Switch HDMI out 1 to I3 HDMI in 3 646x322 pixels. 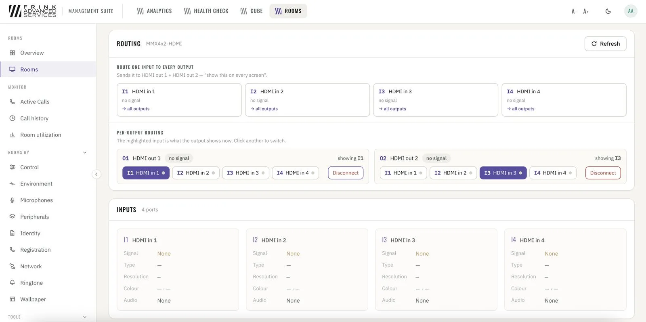tap(245, 173)
